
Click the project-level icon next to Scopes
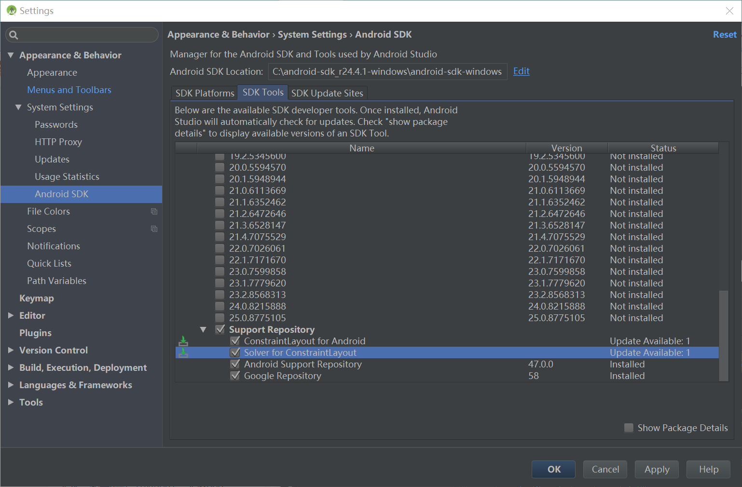point(154,229)
